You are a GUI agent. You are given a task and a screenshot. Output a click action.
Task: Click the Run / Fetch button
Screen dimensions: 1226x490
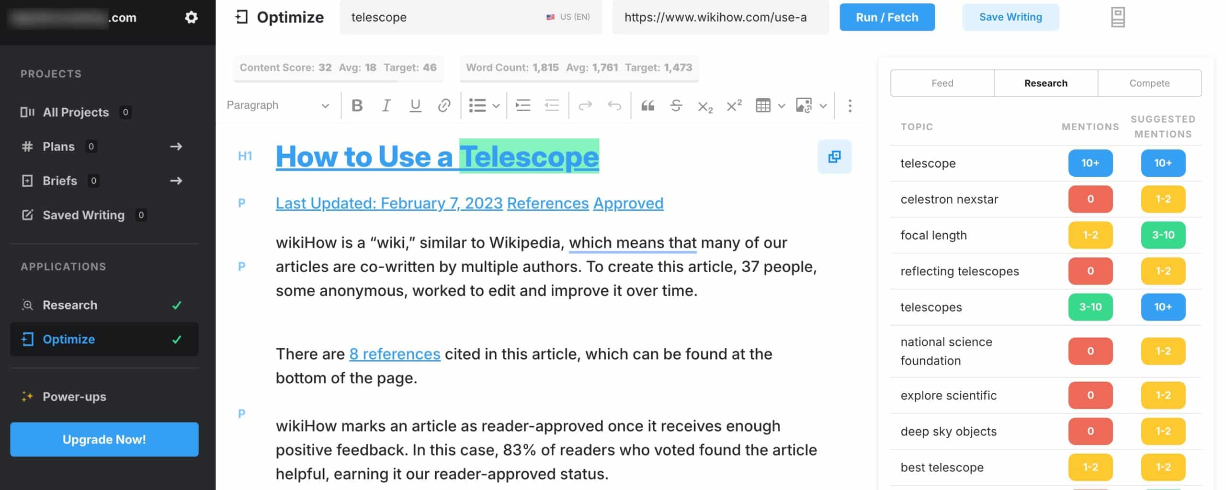click(887, 17)
